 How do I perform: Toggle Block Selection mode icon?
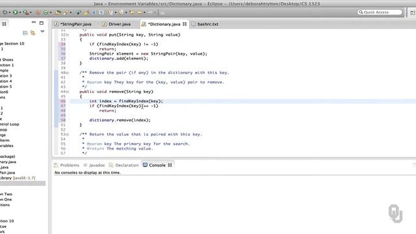click(x=94, y=12)
